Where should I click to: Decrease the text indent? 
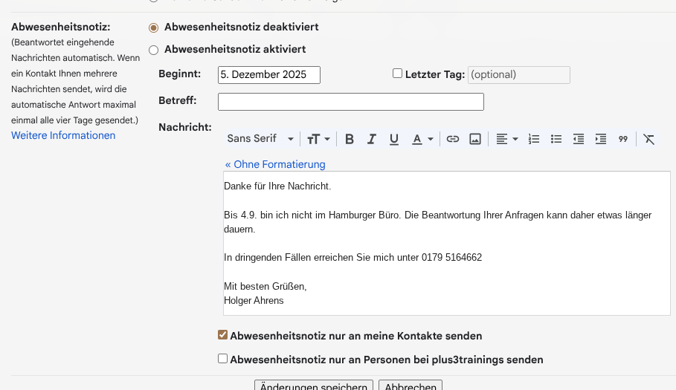tap(579, 139)
